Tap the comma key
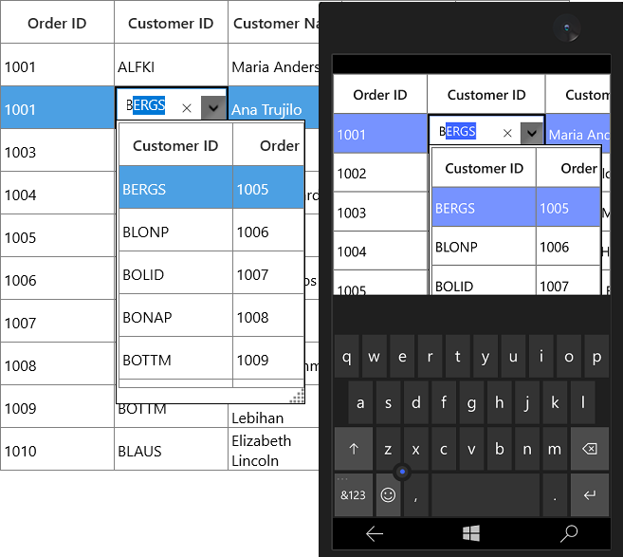 point(415,494)
